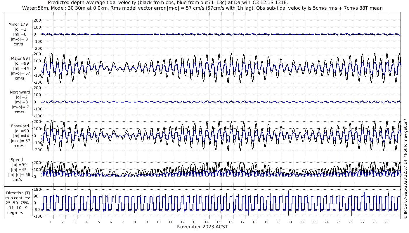
Task: Click the IMOS copyright 'Not for navigation' text
Action: [405, 169]
